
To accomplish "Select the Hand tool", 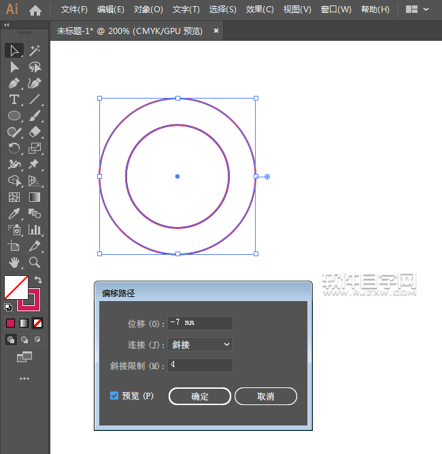I will click(x=14, y=262).
